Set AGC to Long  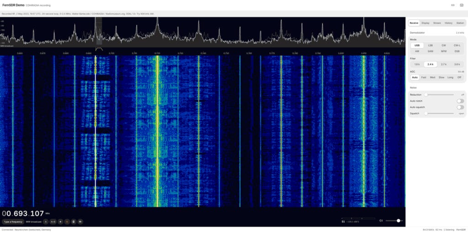pos(450,77)
